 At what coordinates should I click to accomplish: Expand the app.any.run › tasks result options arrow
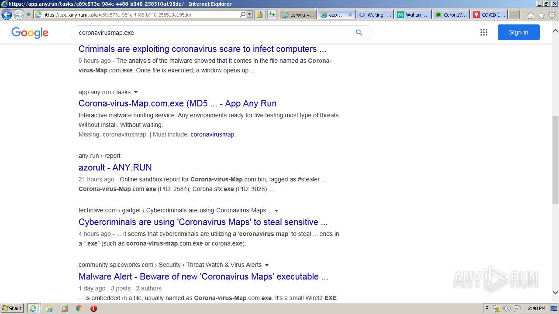point(136,92)
